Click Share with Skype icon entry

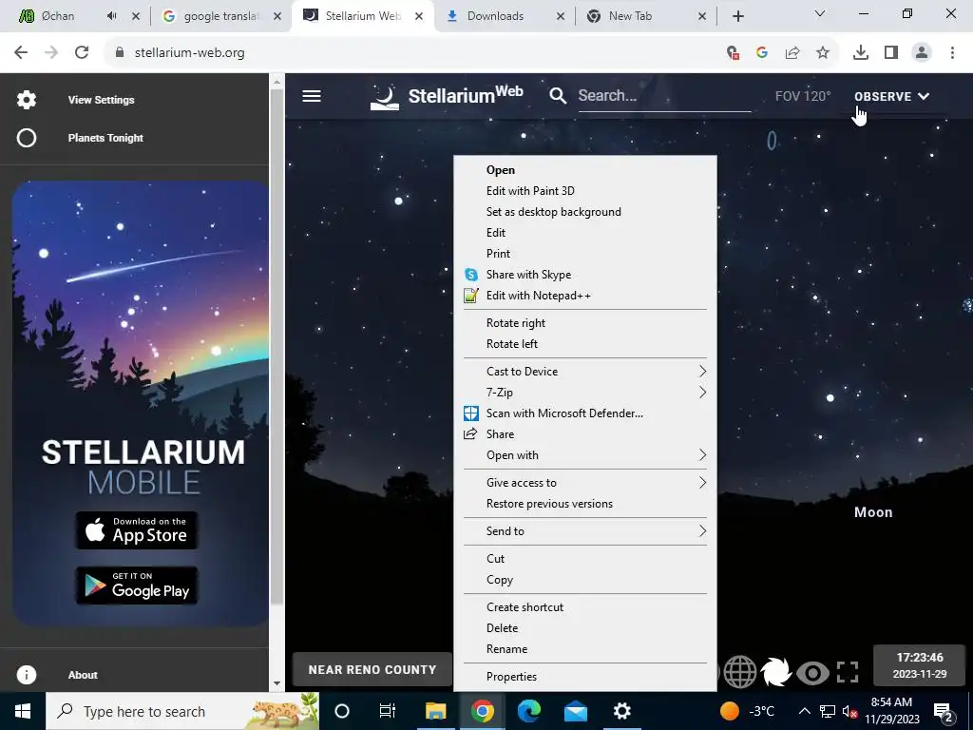point(471,275)
